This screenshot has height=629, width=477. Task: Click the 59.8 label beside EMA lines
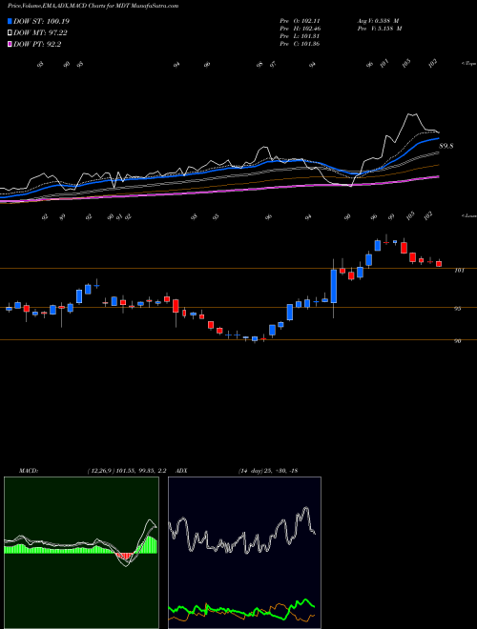446,146
